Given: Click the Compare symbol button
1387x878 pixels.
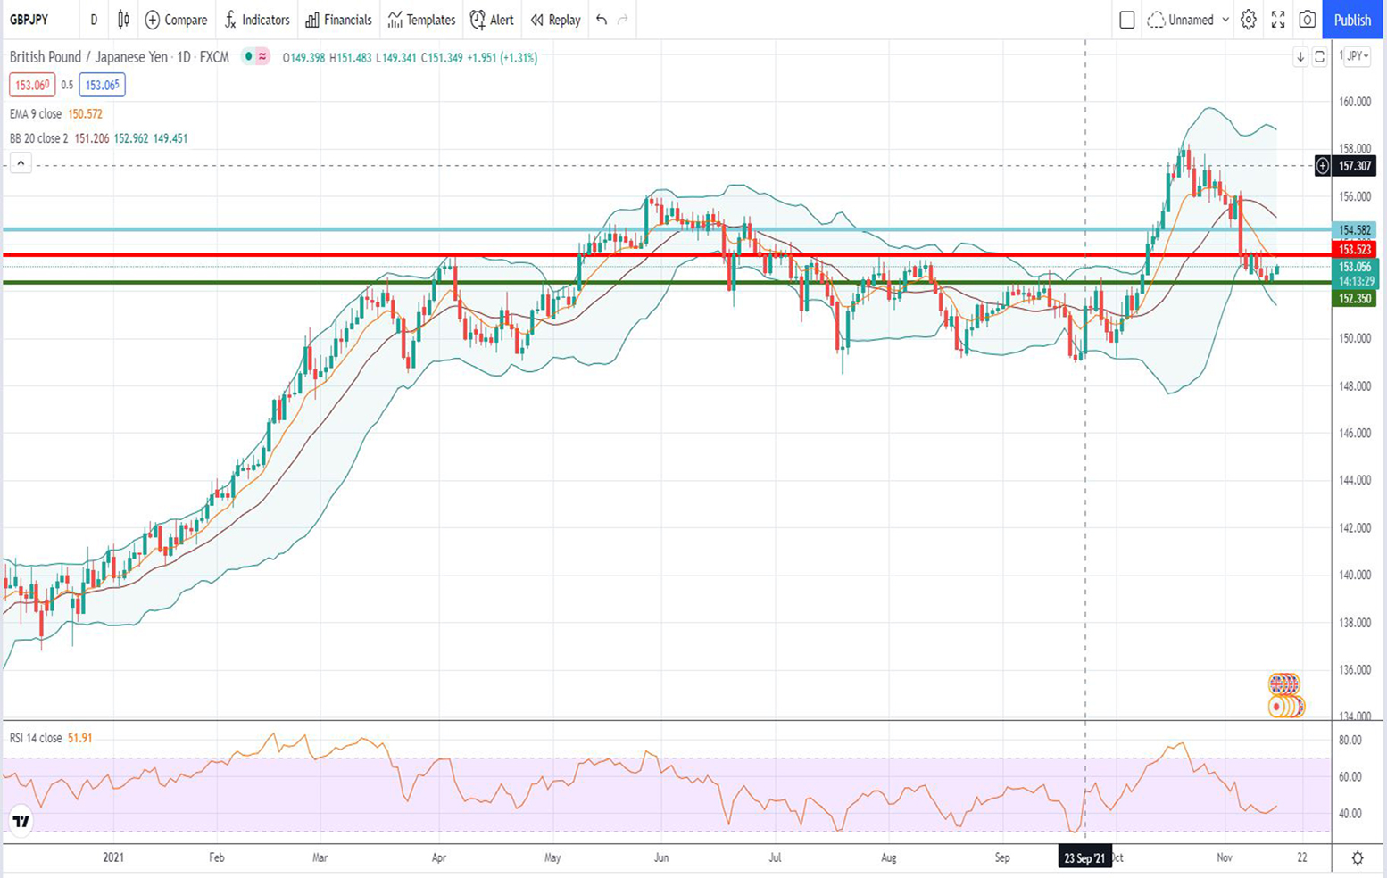Looking at the screenshot, I should coord(176,20).
